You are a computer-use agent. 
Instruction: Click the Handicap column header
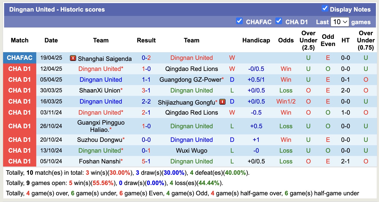pos(256,40)
